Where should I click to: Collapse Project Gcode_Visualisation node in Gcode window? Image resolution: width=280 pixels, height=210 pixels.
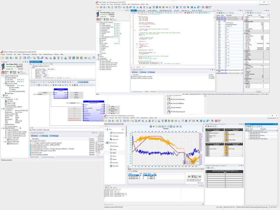click(x=97, y=22)
